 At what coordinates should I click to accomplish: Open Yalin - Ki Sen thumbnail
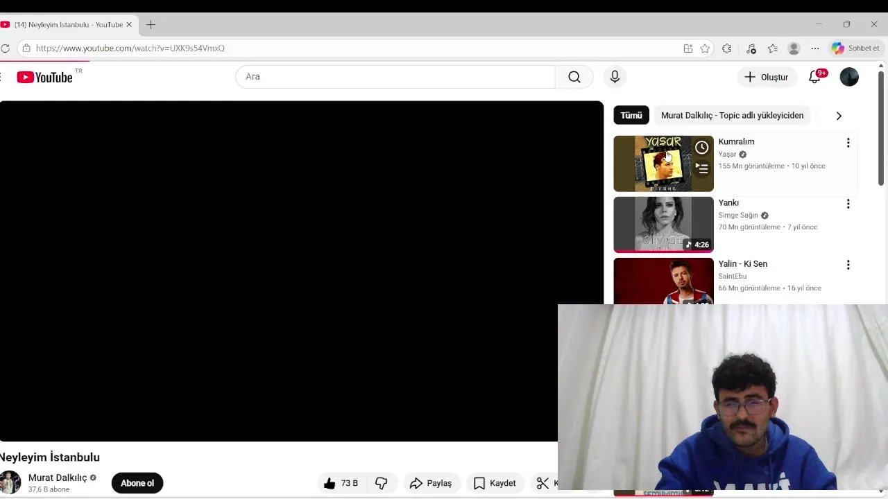(663, 281)
